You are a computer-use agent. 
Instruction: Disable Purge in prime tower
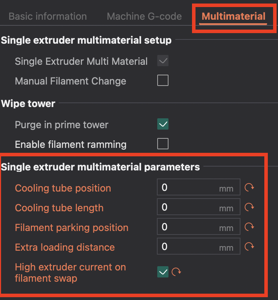pyautogui.click(x=163, y=124)
